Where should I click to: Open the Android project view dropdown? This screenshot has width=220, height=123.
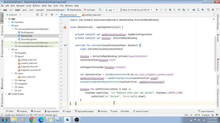click(14, 15)
